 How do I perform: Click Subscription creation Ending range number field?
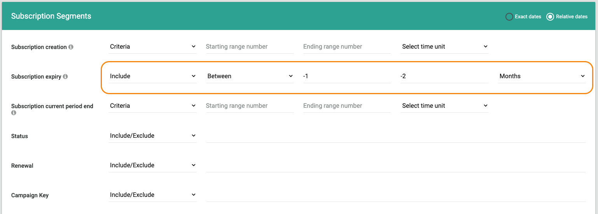(347, 47)
